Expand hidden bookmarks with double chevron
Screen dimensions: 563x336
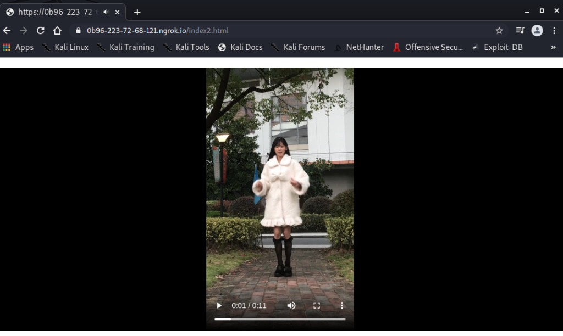(553, 47)
